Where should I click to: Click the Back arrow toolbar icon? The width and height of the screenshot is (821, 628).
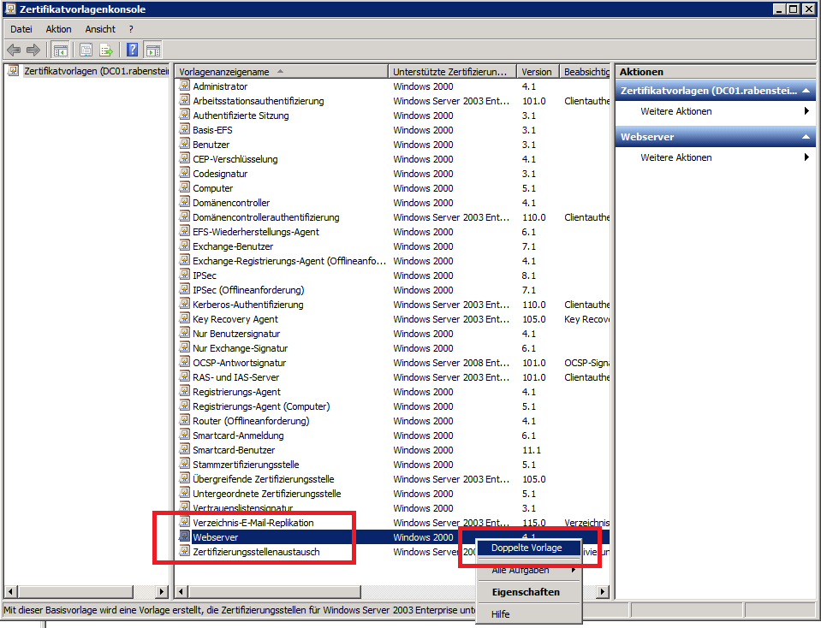tap(14, 50)
